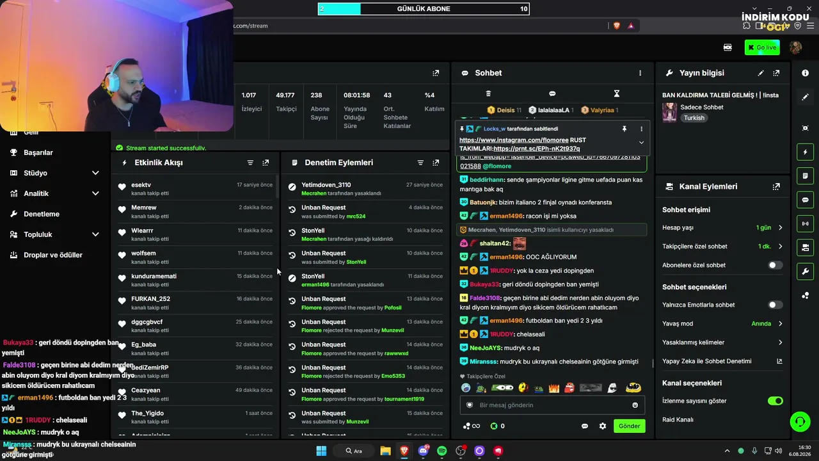
Task: Click the pencil icon in right sidebar
Action: [805, 97]
